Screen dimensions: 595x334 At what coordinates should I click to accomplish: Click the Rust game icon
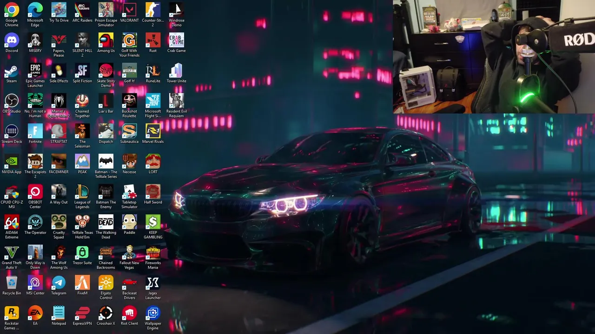tap(153, 40)
